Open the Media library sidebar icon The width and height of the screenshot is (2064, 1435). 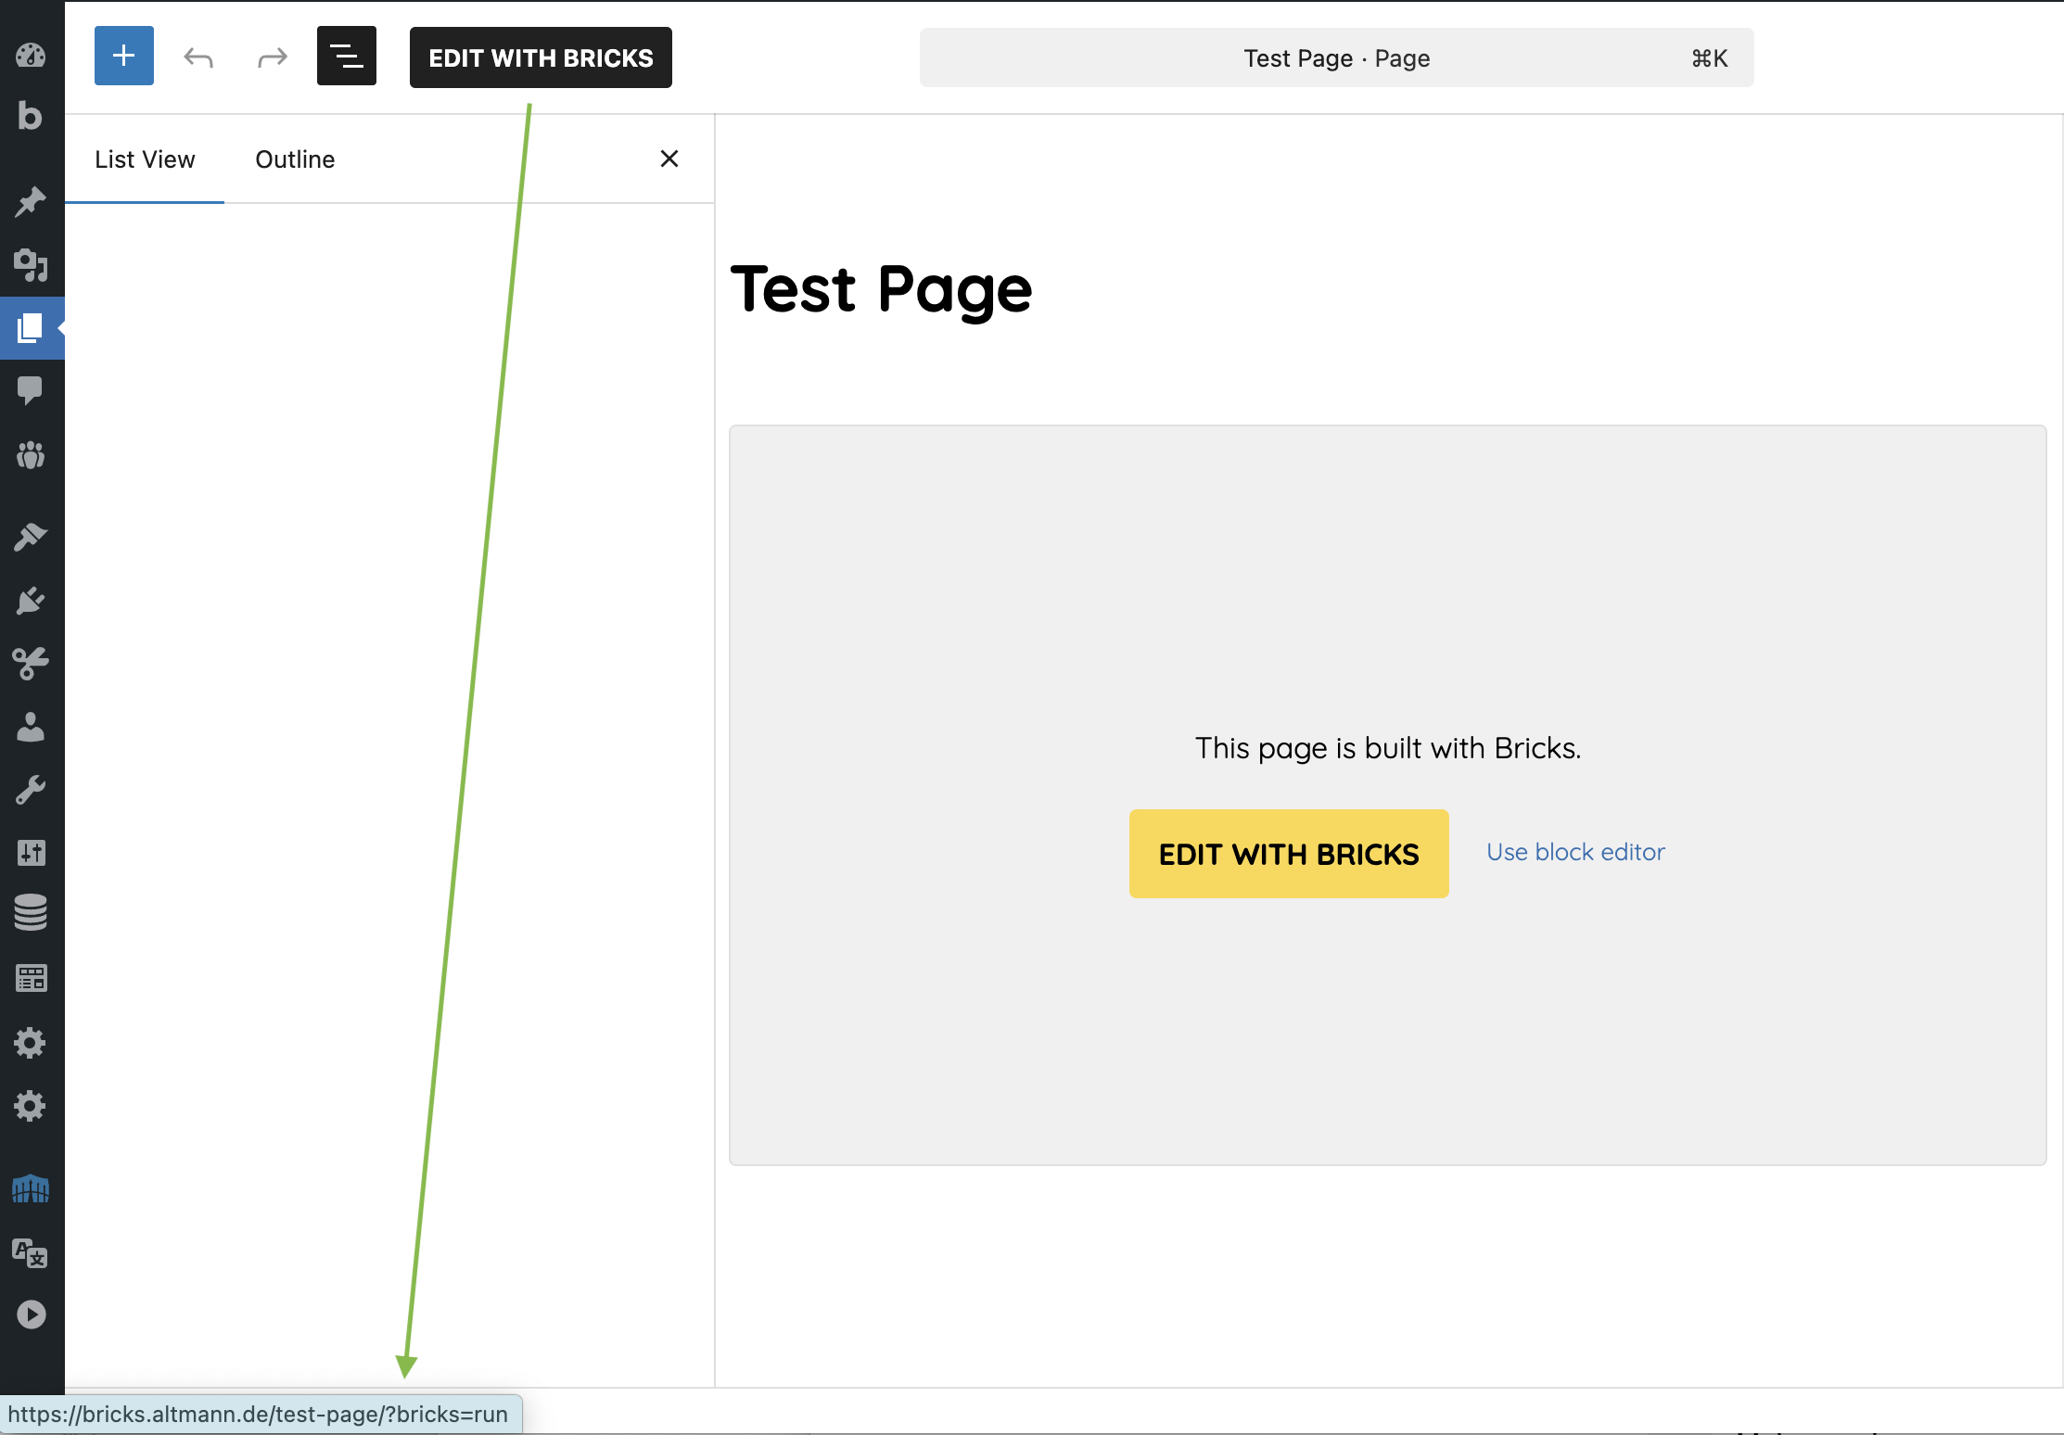(31, 265)
